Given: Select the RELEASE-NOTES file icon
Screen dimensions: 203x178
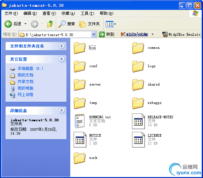Looking at the screenshot, I should click(x=138, y=121).
